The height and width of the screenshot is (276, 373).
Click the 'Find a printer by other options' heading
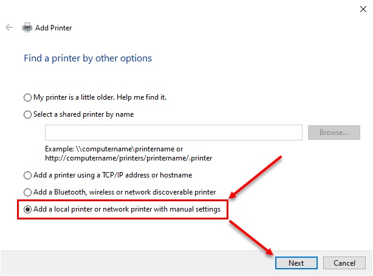coord(87,58)
